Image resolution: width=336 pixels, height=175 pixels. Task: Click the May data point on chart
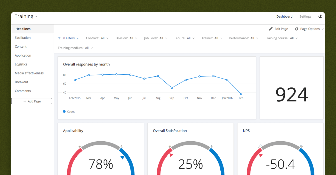(x=116, y=74)
